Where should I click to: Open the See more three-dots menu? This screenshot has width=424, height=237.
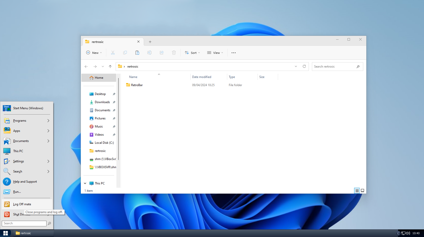[234, 53]
